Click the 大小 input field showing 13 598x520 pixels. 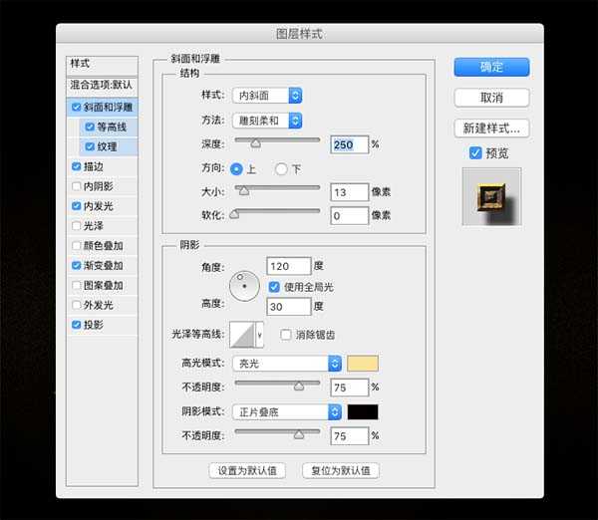tap(350, 192)
